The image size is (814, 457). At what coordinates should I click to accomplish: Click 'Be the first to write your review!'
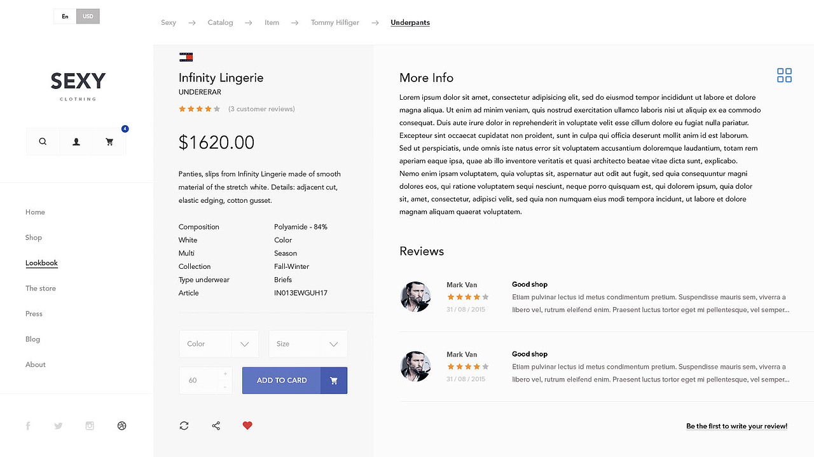pyautogui.click(x=736, y=426)
